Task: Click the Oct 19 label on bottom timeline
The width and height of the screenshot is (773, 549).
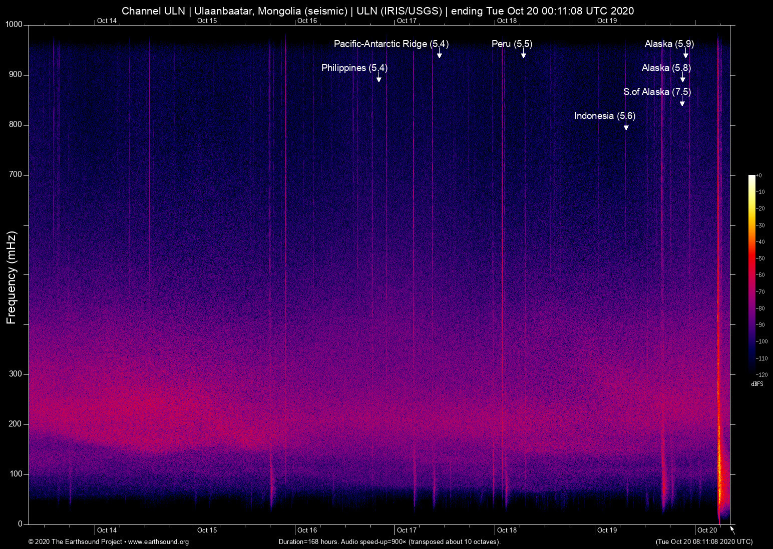Action: (x=607, y=530)
